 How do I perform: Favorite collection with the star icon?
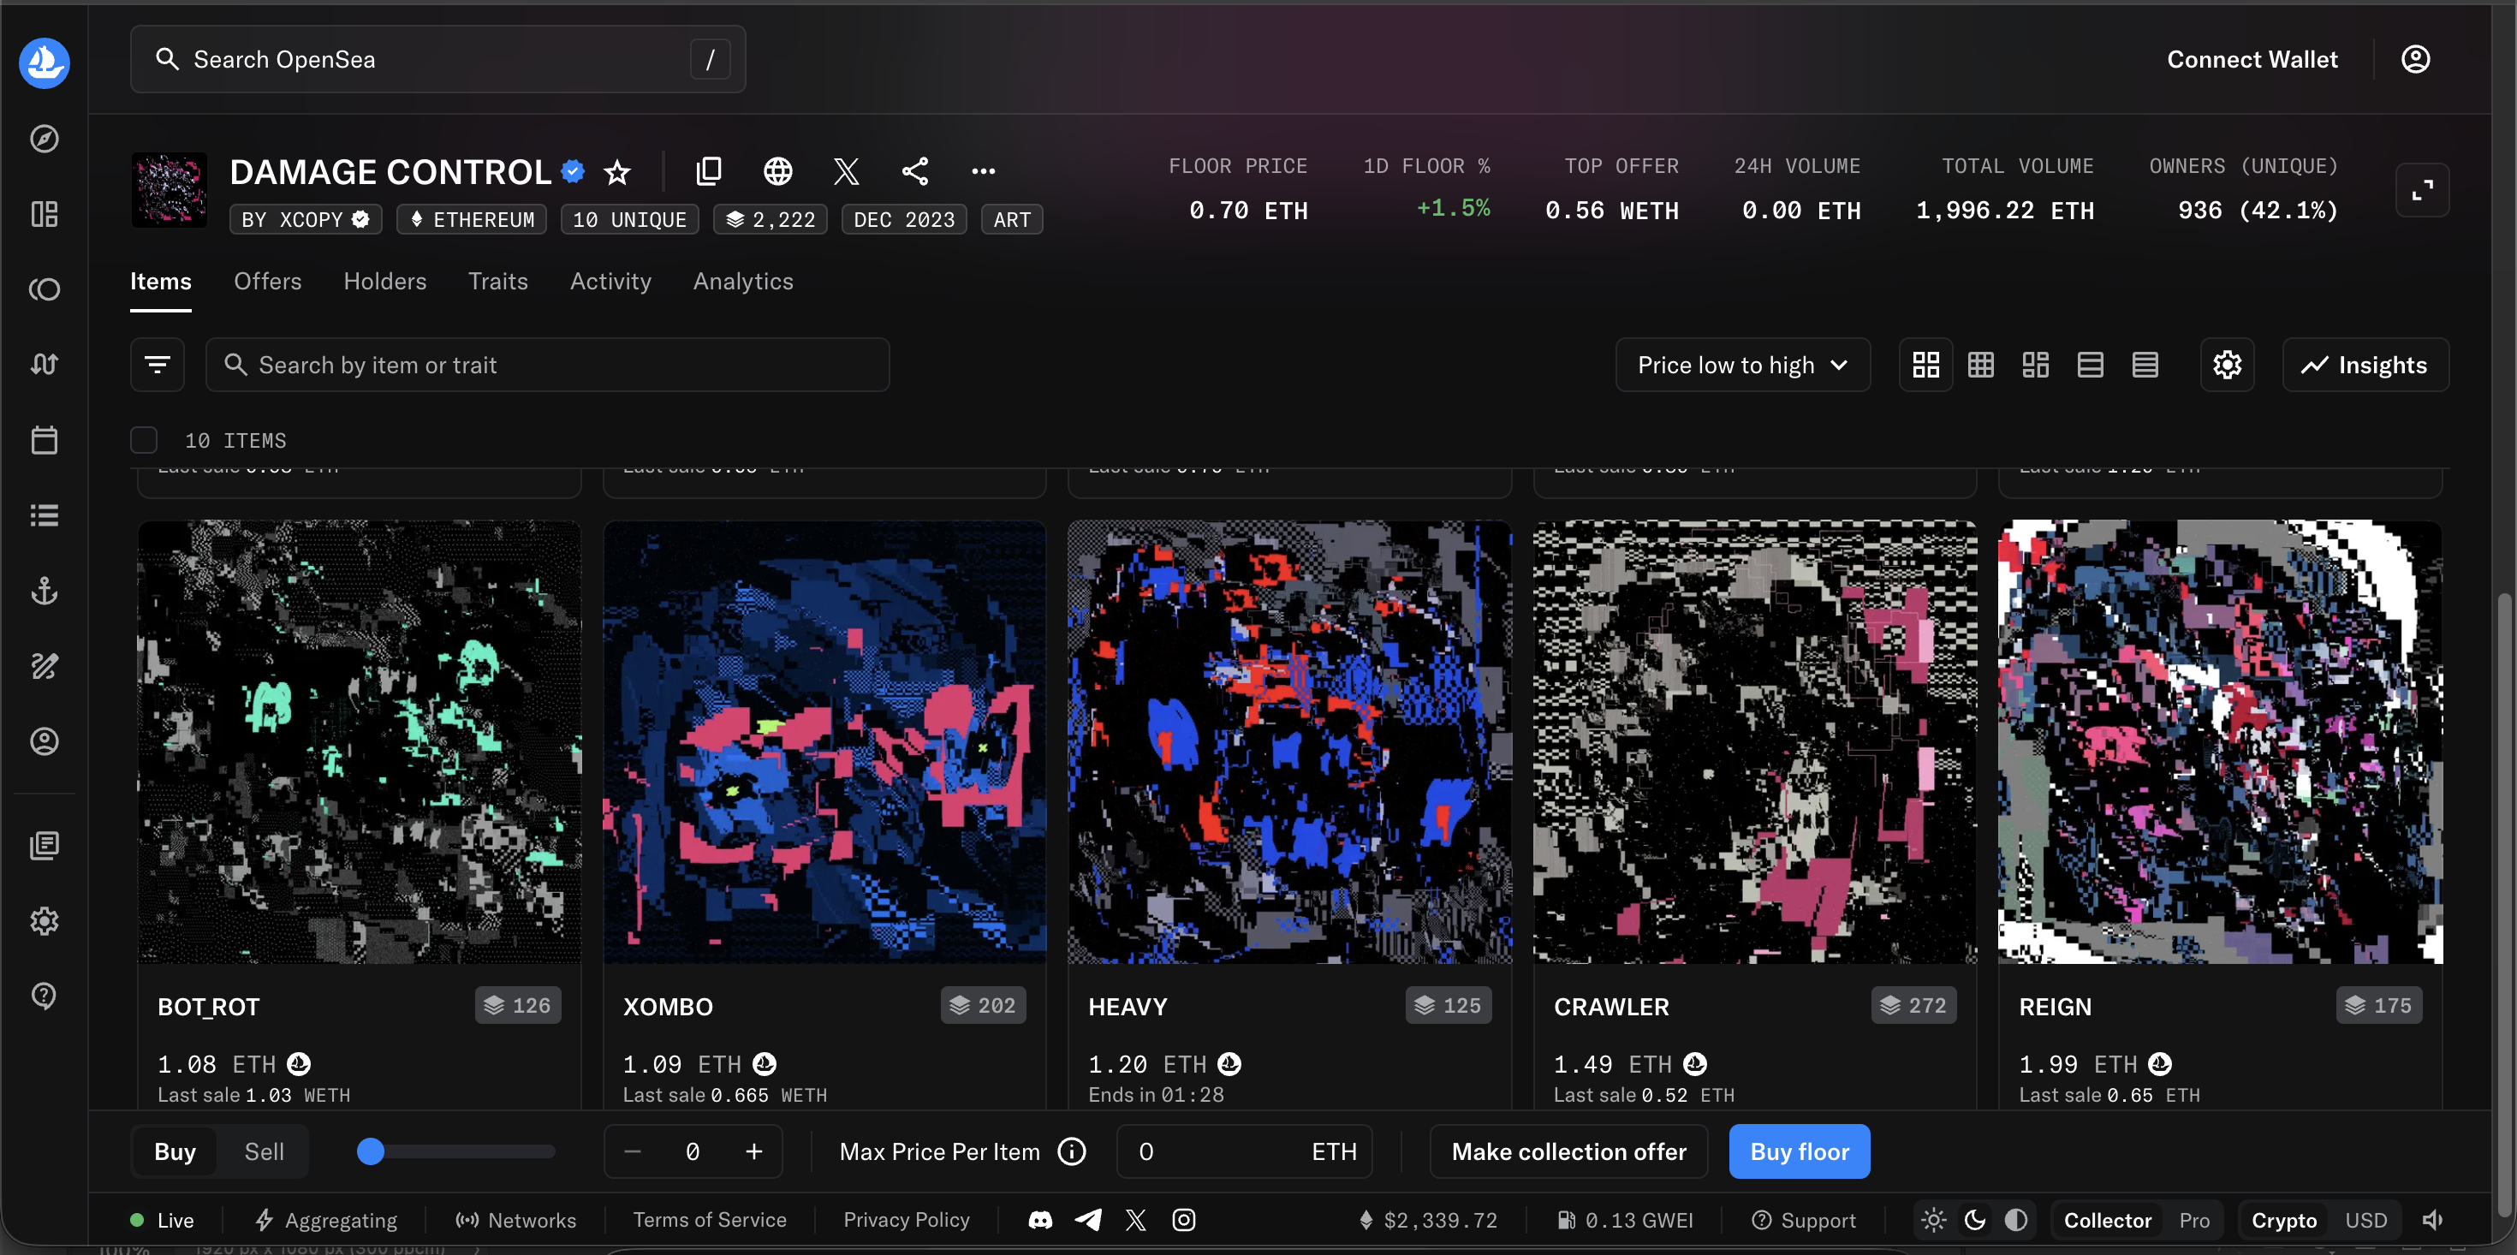pyautogui.click(x=616, y=172)
